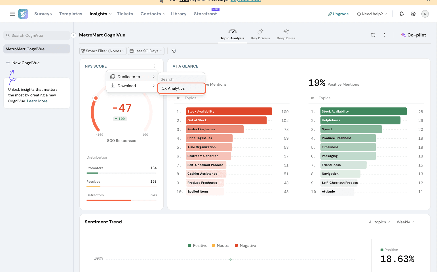This screenshot has height=272, width=437.
Task: Click the Search CogniVue input field
Action: tap(37, 35)
